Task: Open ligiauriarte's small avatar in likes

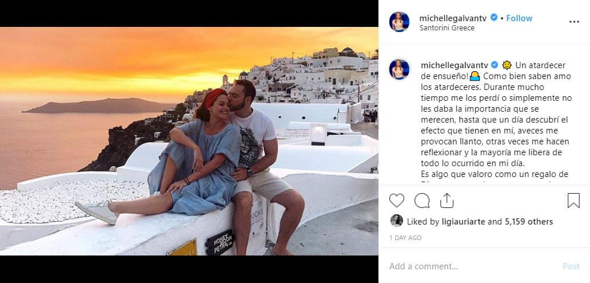Action: 396,221
